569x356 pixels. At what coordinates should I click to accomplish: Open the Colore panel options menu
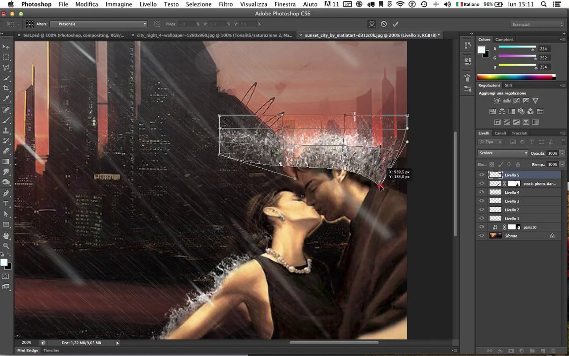pyautogui.click(x=562, y=39)
